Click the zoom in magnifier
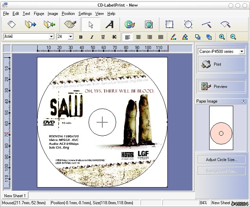The image size is (250, 207). click(222, 37)
